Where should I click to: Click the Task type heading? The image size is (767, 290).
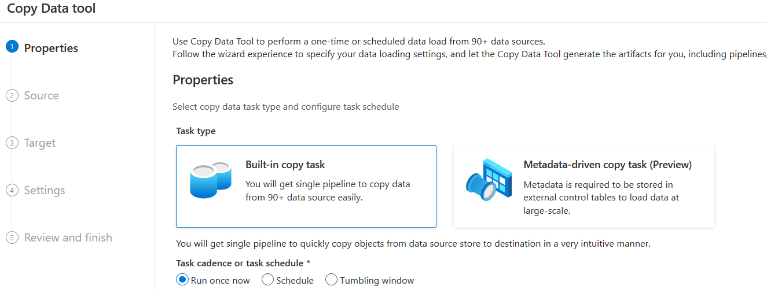click(x=196, y=131)
